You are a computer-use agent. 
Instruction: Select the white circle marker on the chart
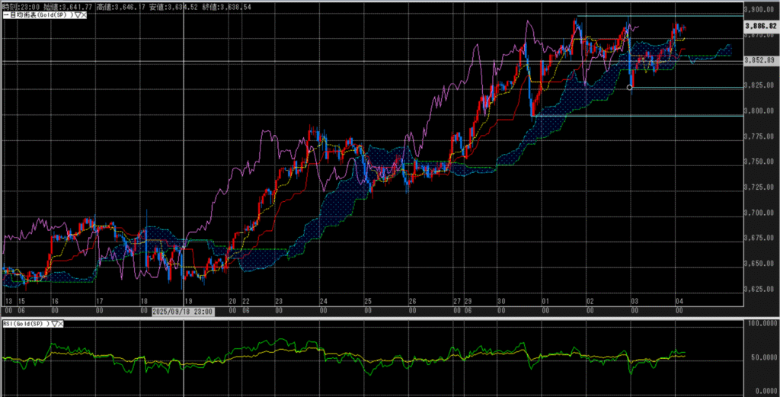[x=629, y=88]
